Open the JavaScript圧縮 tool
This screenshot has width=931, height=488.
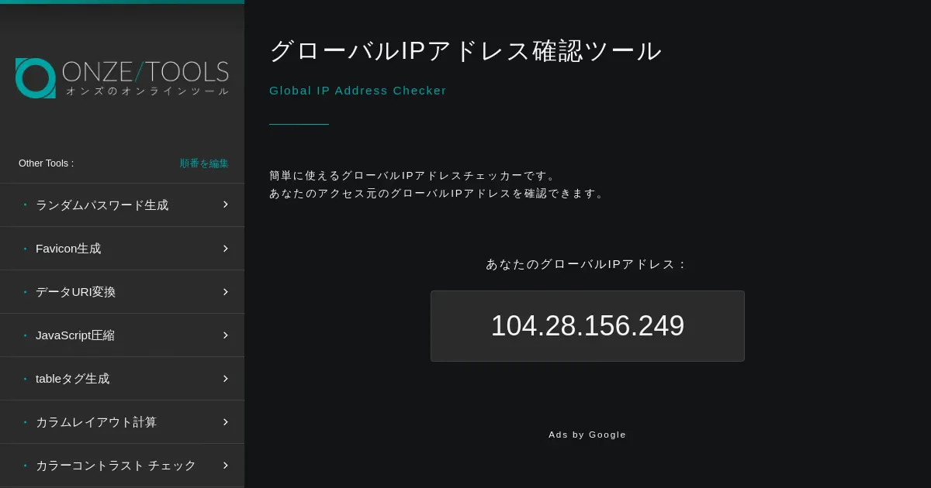coord(75,335)
